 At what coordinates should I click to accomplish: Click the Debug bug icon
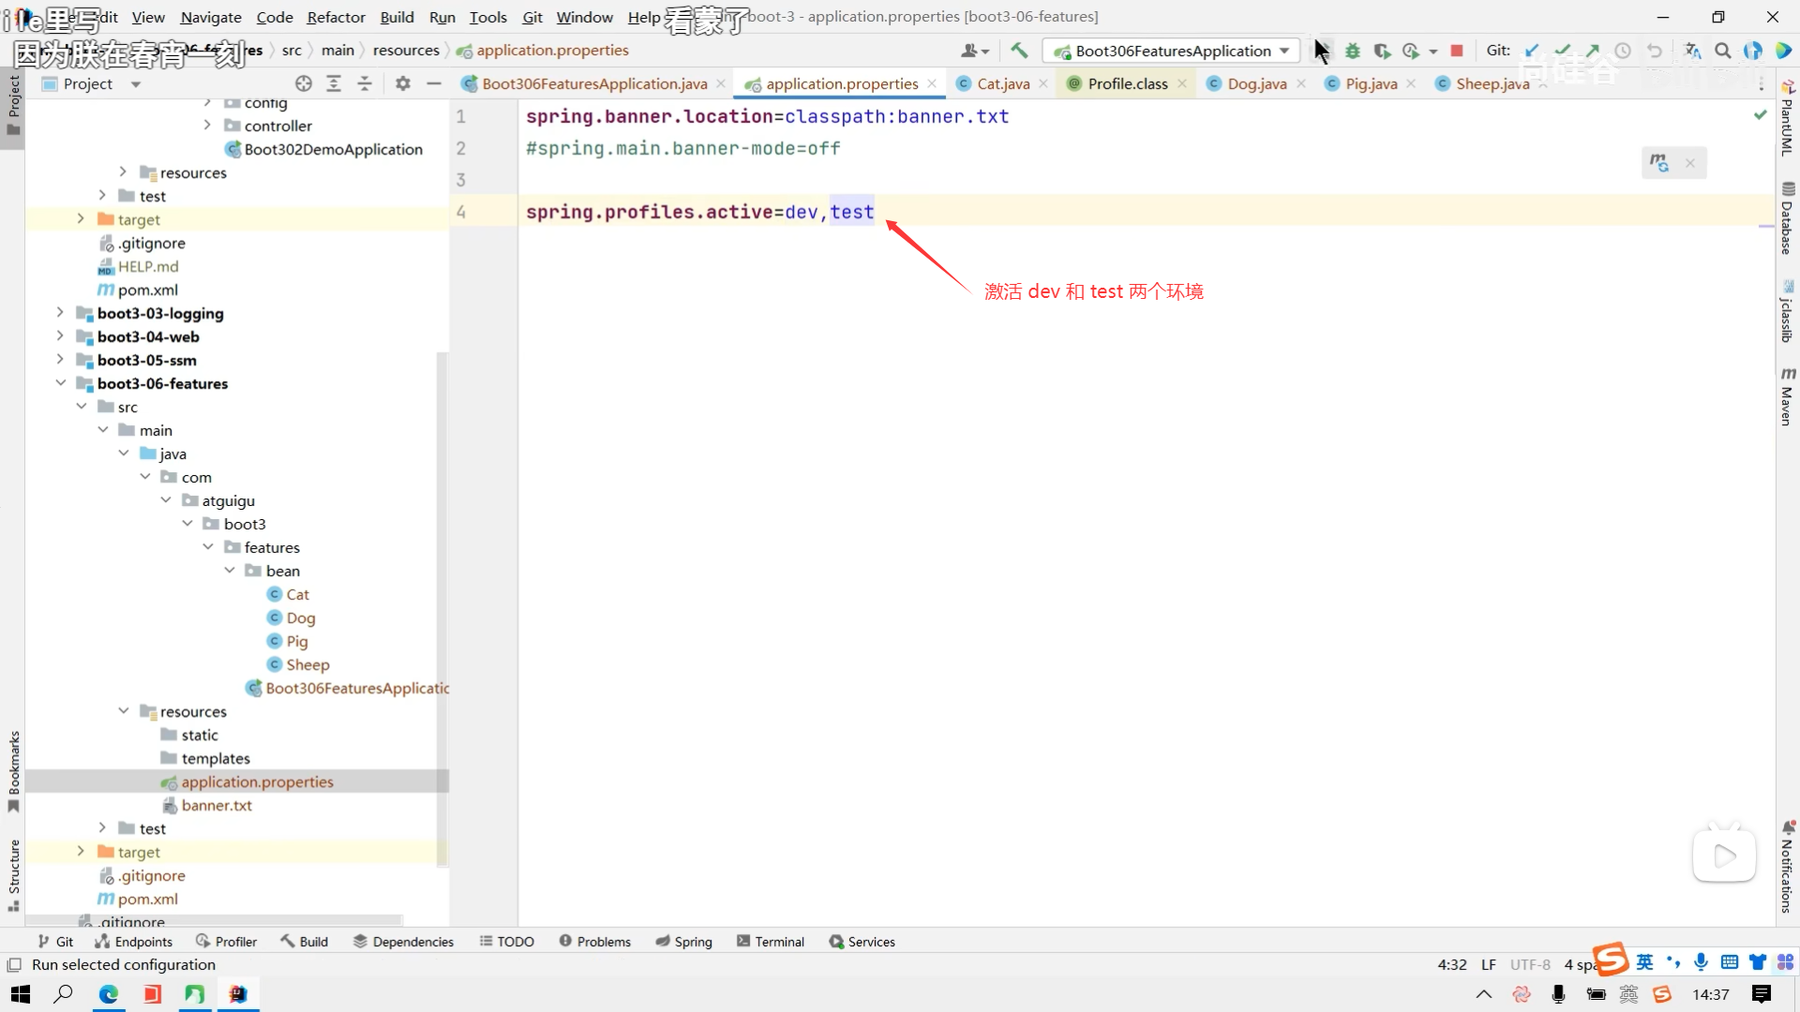[1352, 51]
